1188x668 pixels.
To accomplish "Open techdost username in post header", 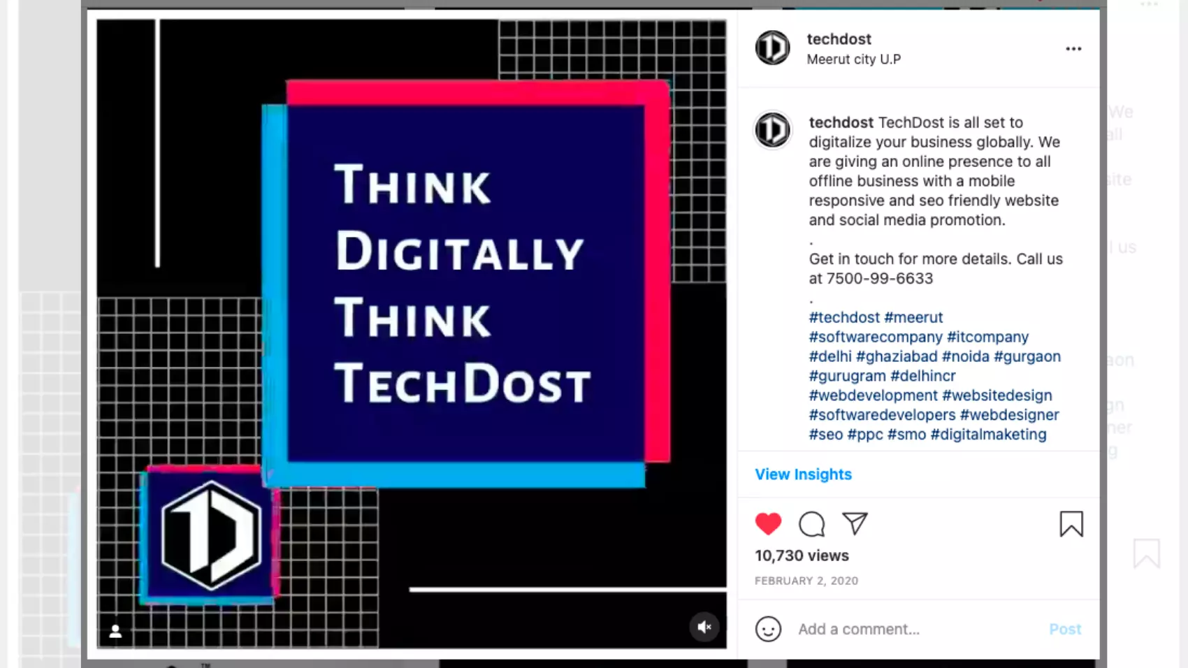I will tap(839, 39).
